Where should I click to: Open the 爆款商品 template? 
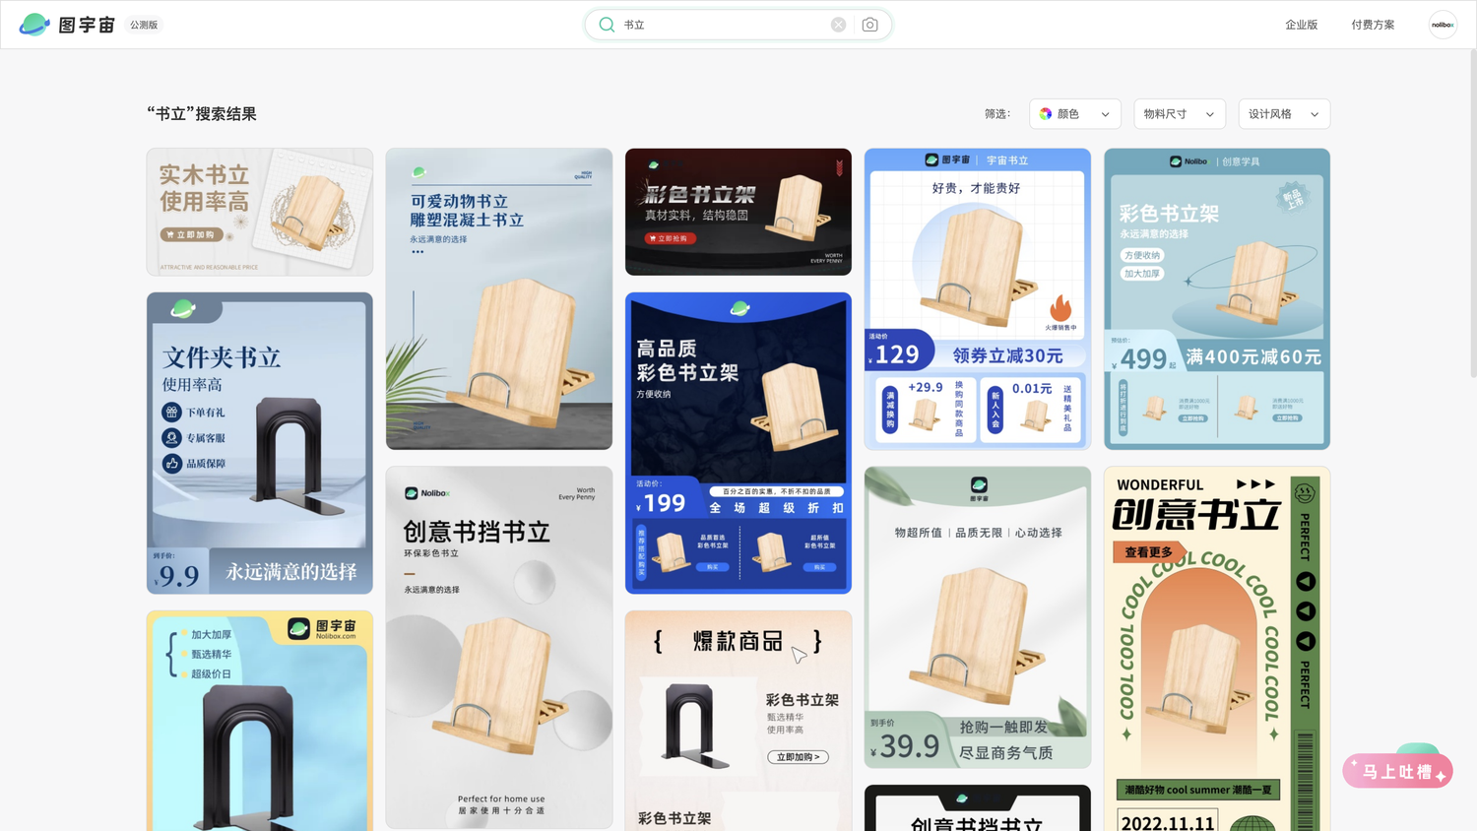point(738,721)
